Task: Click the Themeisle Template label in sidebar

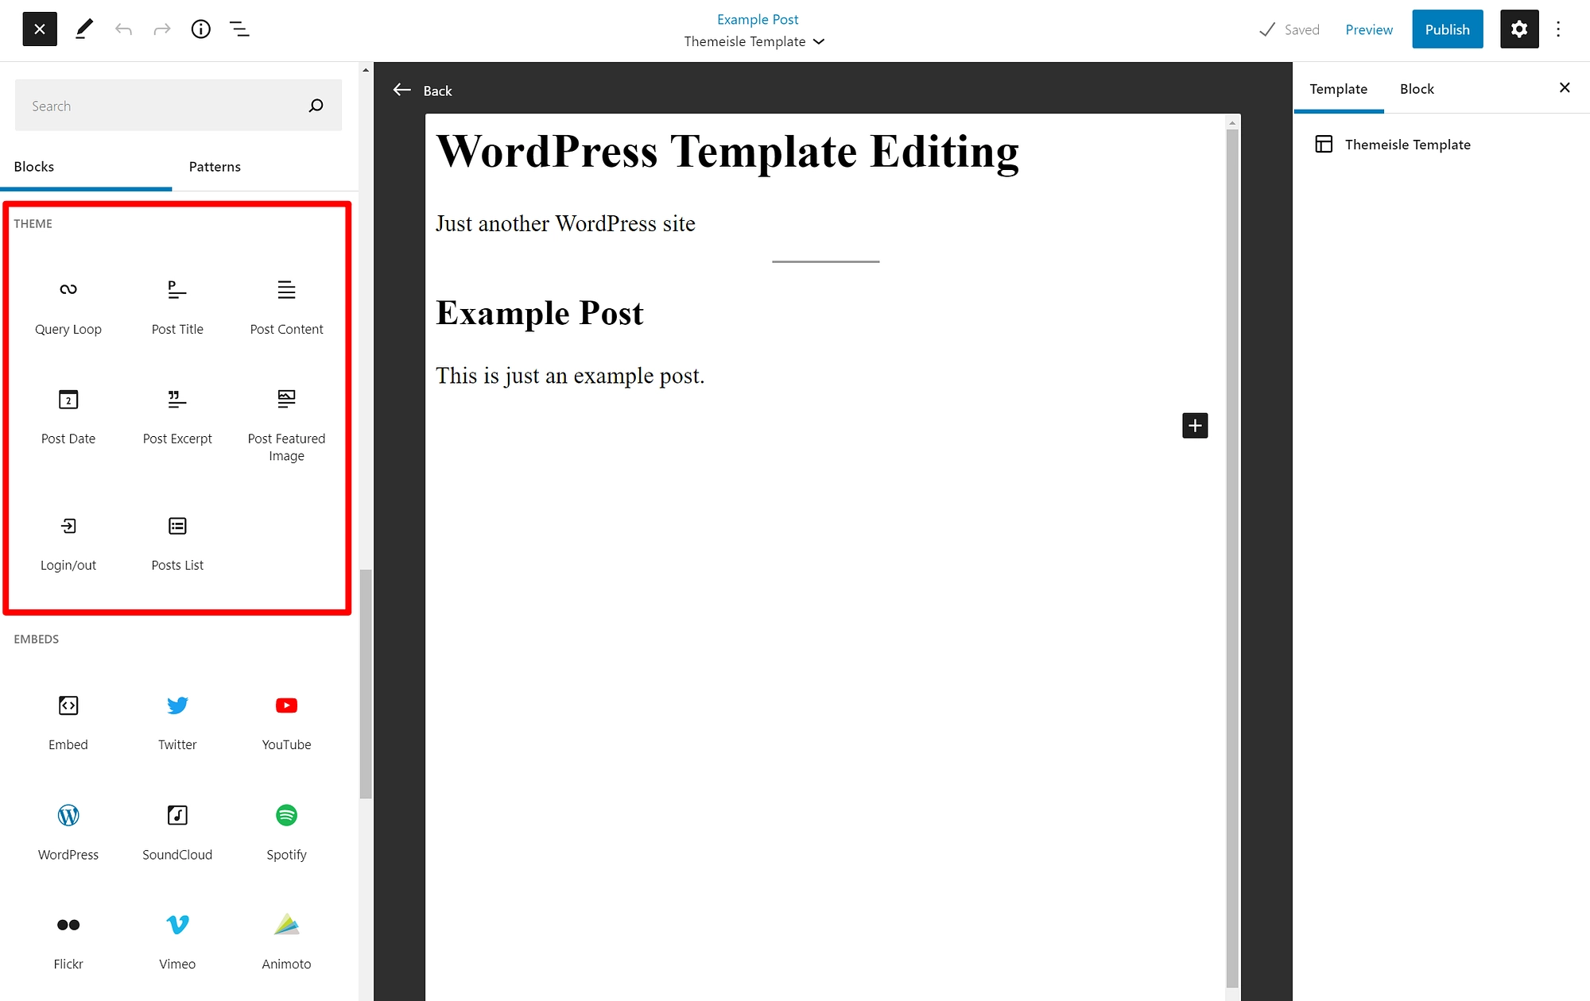Action: (1408, 144)
